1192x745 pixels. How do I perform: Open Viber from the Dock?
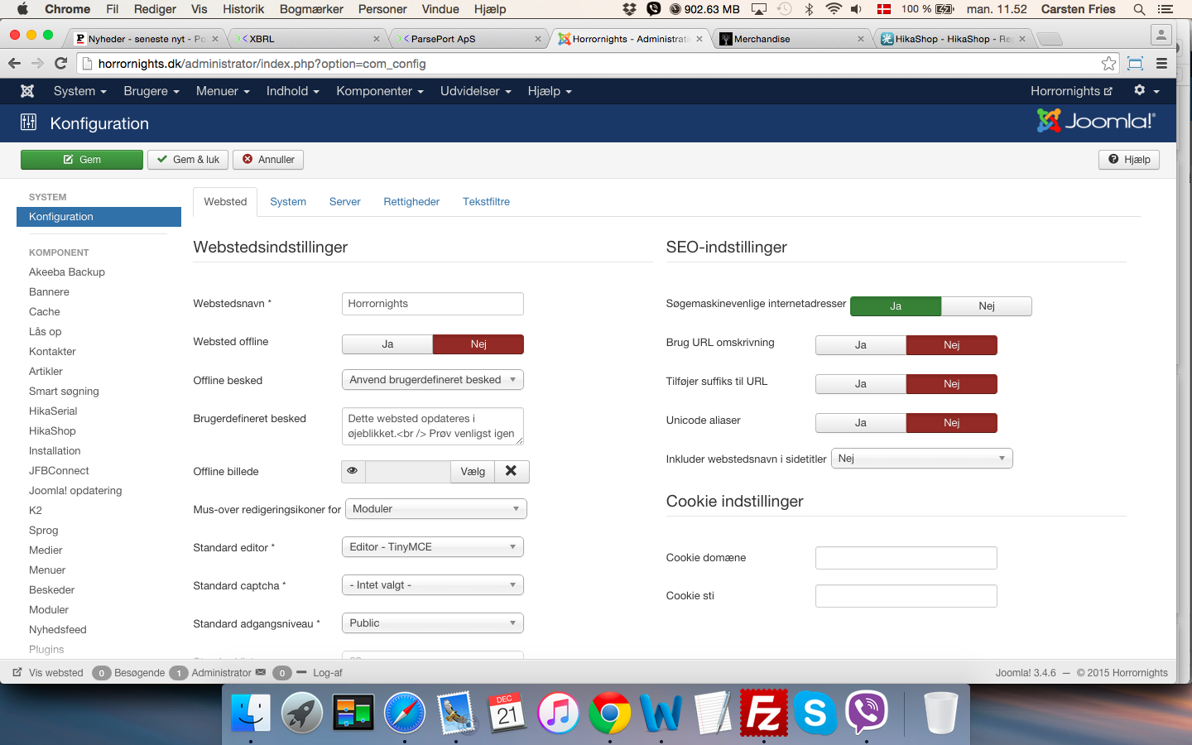(x=867, y=712)
